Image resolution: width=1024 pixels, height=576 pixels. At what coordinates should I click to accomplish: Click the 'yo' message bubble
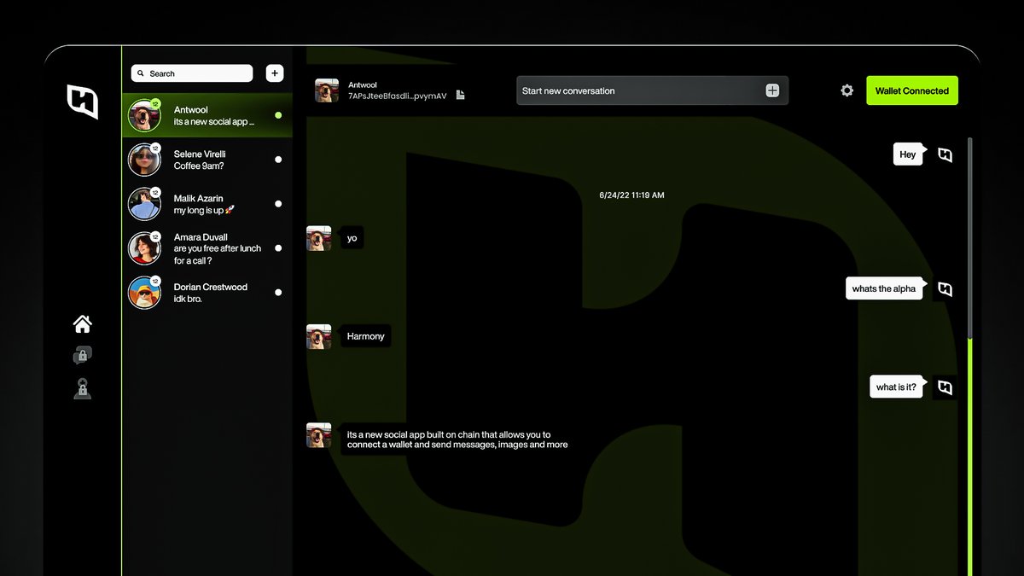[x=352, y=238]
